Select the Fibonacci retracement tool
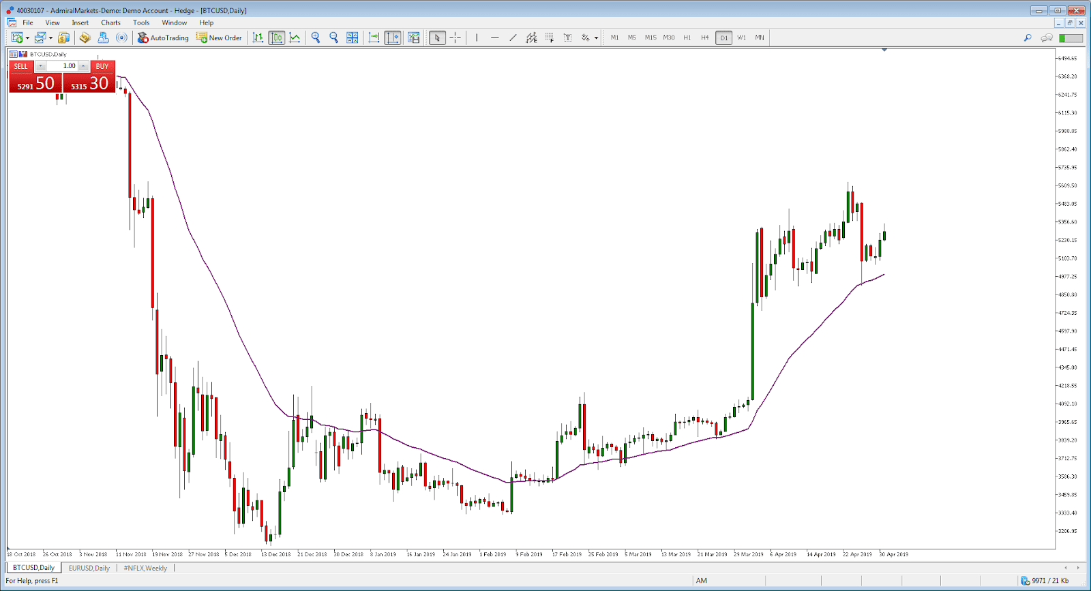 pos(550,37)
